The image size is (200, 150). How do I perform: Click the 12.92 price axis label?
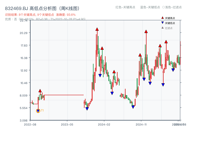(x=24, y=70)
